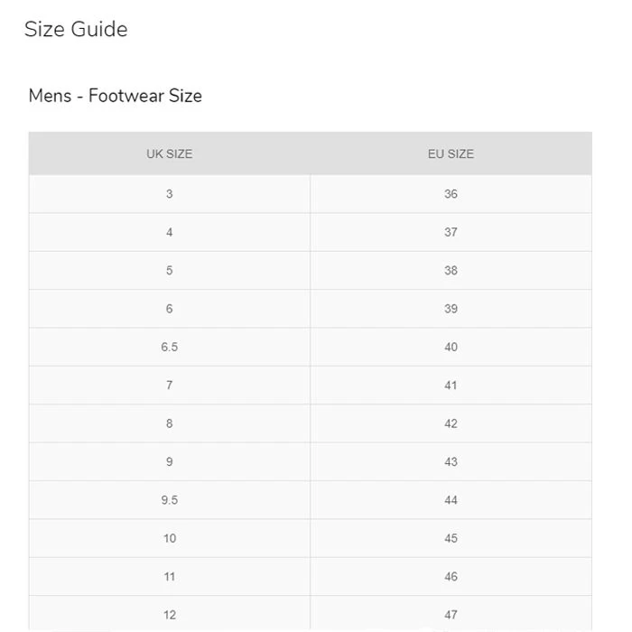Click EU size 47 cell
The height and width of the screenshot is (632, 632).
451,615
